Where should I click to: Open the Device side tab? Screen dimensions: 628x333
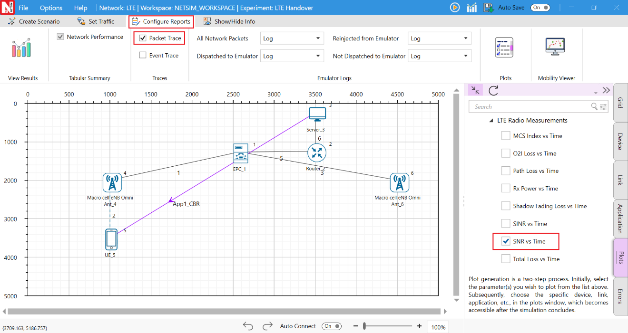pyautogui.click(x=620, y=141)
